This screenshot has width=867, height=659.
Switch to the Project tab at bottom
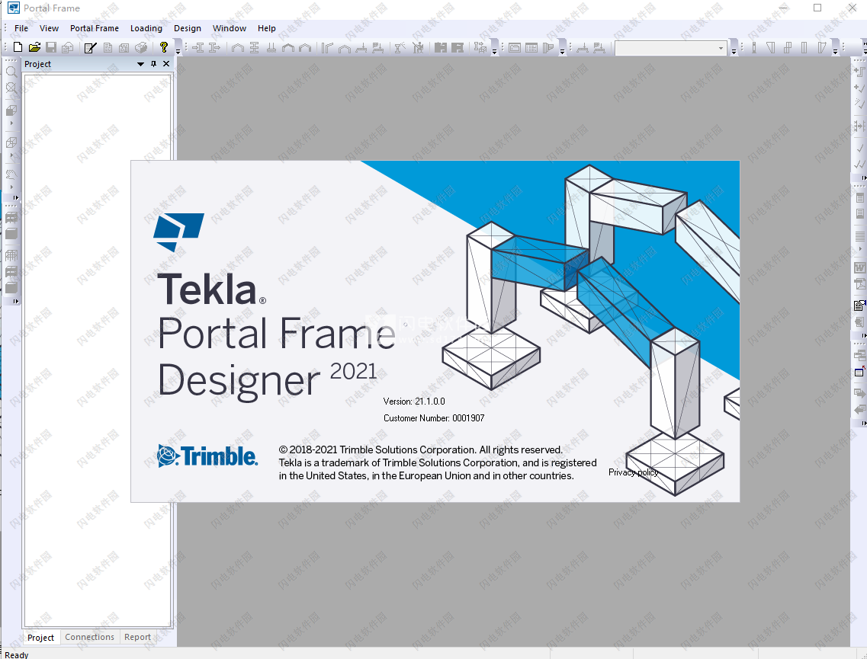[x=41, y=638]
